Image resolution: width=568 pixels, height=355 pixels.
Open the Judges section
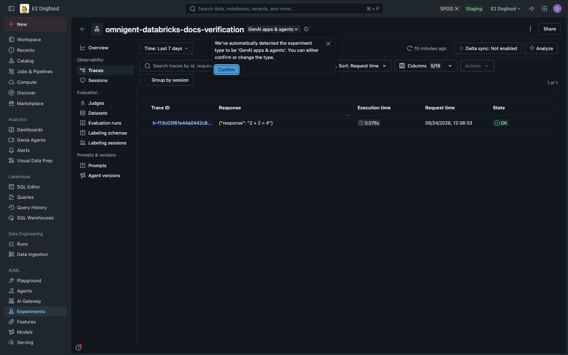point(105,103)
